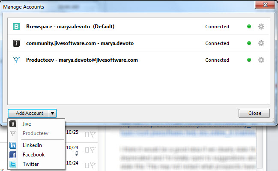Click green status dot for Producteev
The image size is (278, 171).
(x=249, y=60)
